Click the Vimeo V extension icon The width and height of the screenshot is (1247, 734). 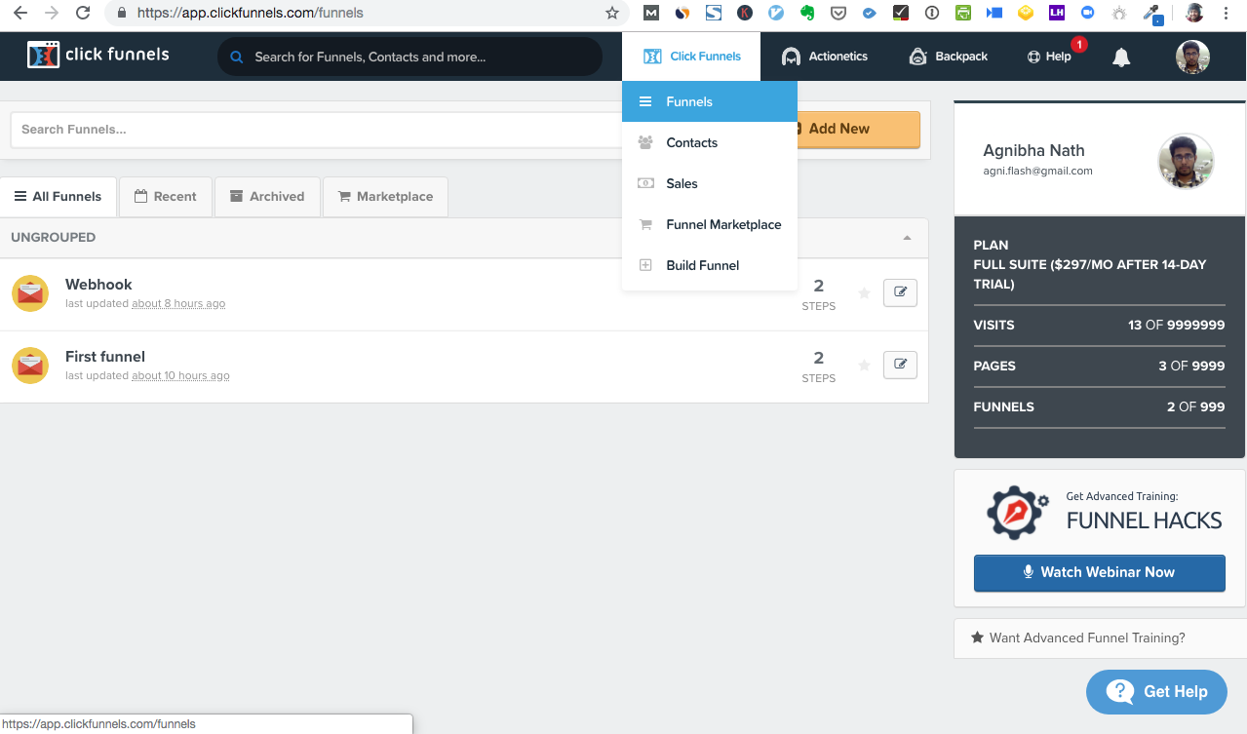pos(776,14)
